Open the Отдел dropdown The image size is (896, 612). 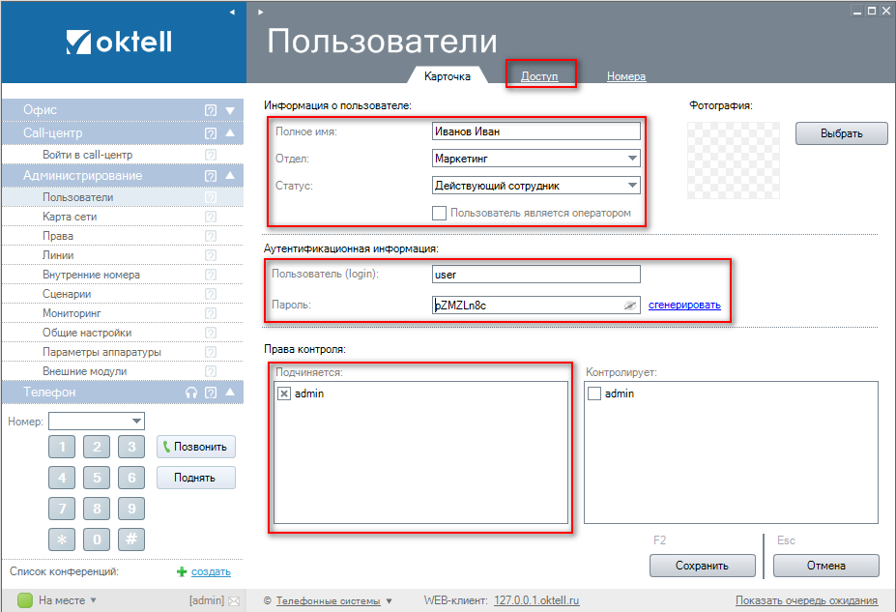tap(632, 159)
